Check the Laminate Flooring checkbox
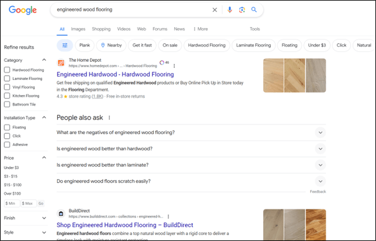This screenshot has height=241, width=376. point(7,79)
